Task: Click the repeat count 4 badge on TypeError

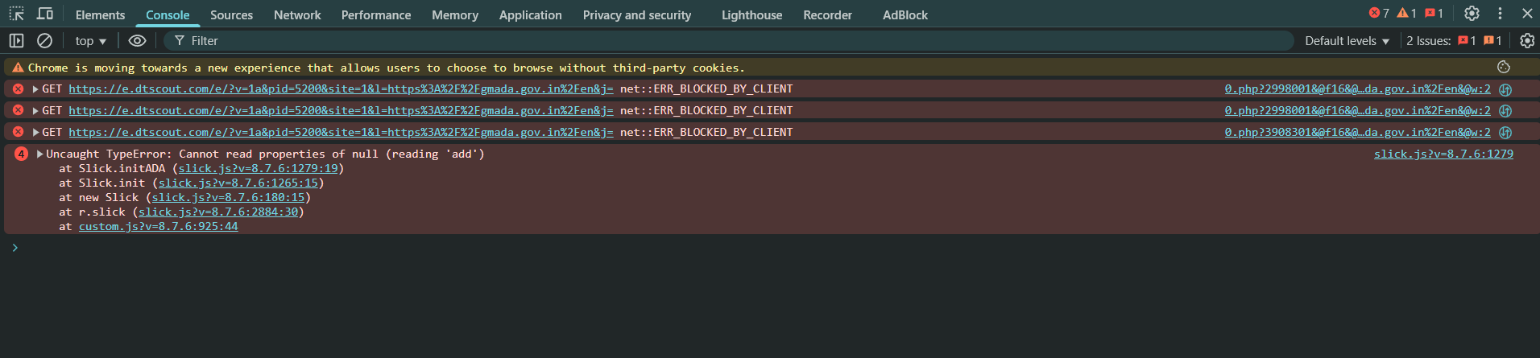Action: click(21, 154)
